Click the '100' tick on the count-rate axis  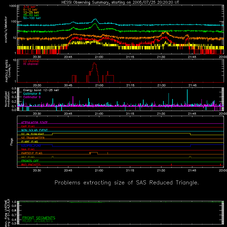tap(14, 22)
